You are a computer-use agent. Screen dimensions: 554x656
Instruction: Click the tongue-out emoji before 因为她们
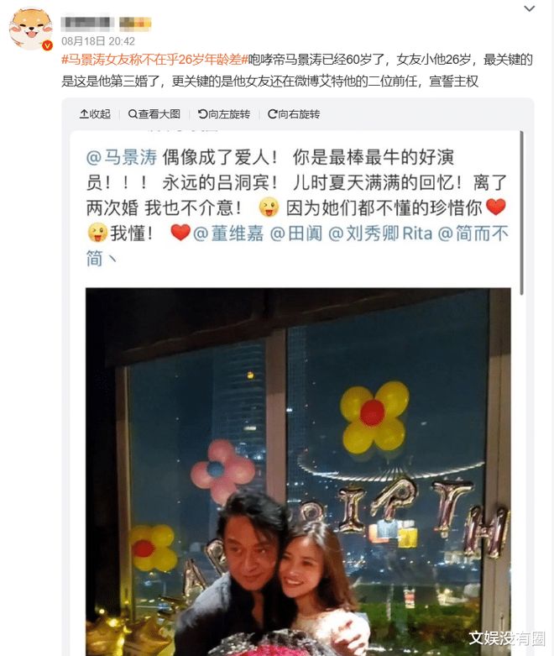(269, 207)
